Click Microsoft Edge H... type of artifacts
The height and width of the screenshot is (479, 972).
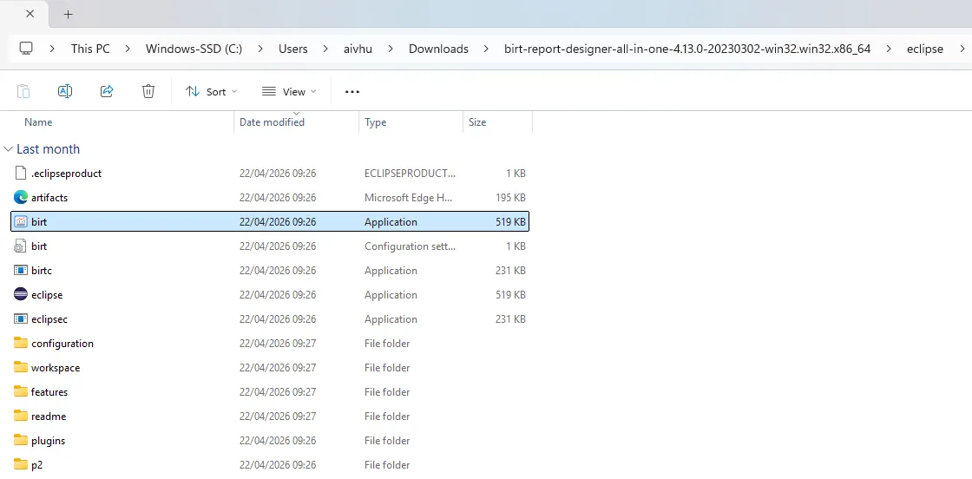tap(409, 198)
